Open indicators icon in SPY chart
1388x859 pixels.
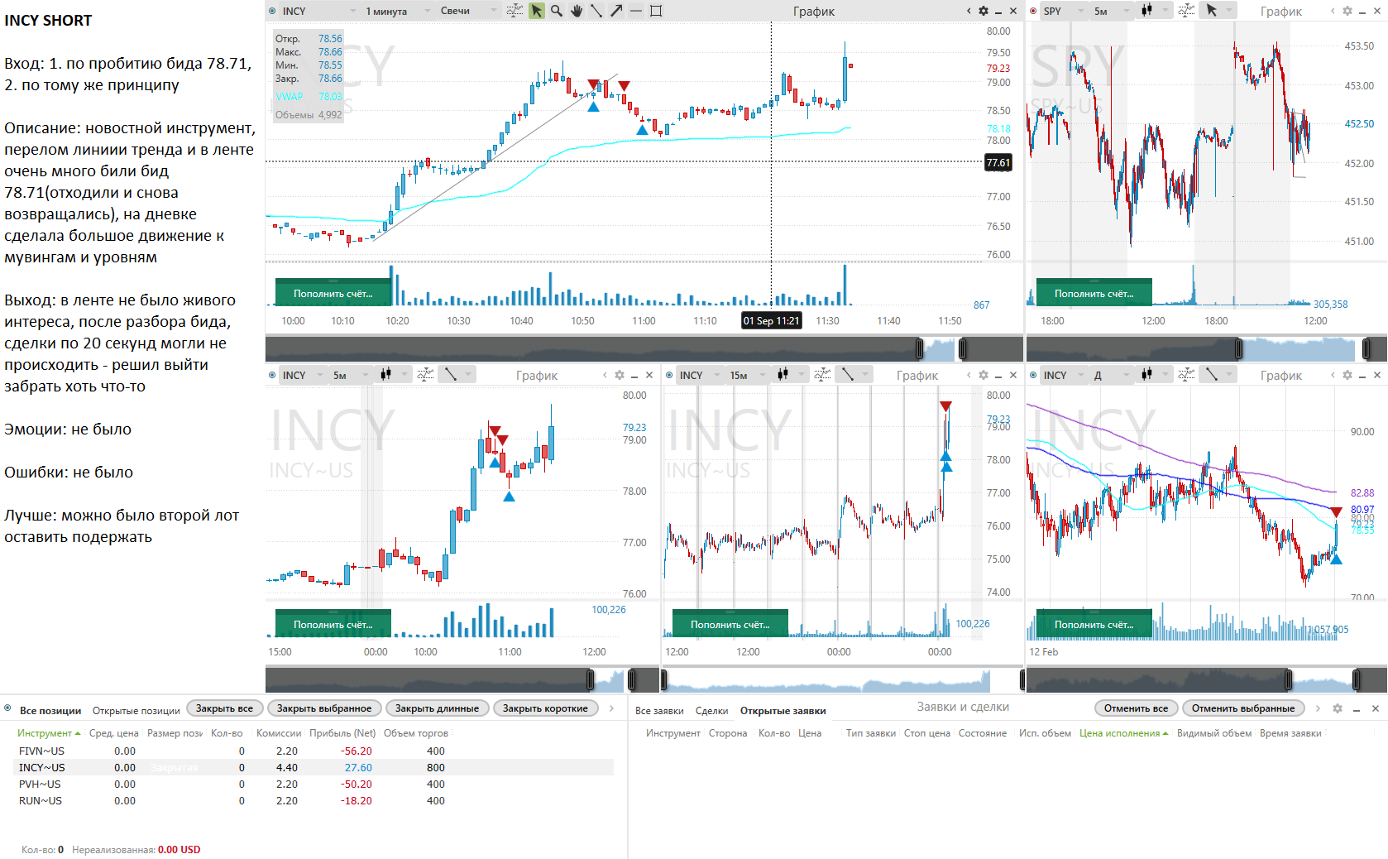[x=1186, y=11]
